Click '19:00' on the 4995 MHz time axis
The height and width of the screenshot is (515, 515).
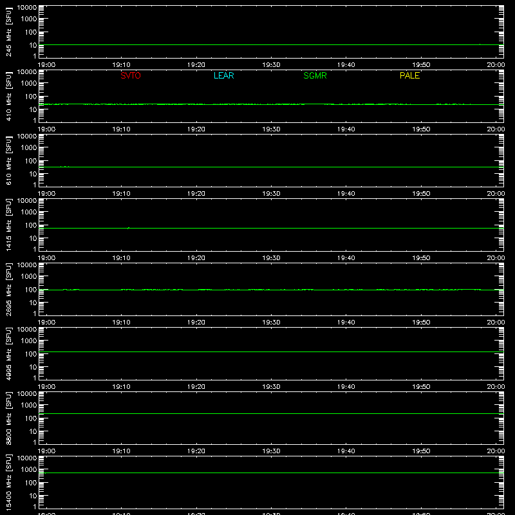click(46, 387)
